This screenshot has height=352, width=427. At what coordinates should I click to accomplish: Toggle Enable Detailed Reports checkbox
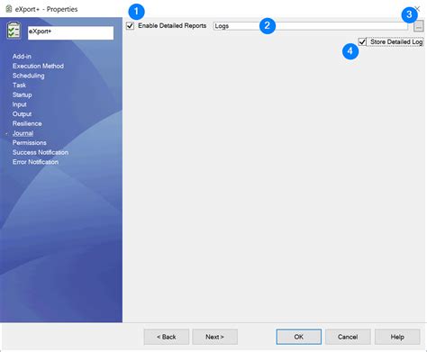130,26
